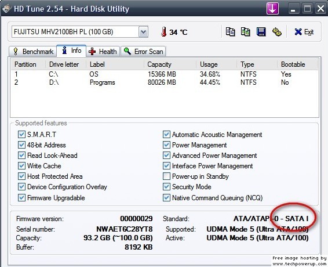Sort by the Capacity column header
The width and height of the screenshot is (328, 267).
(170, 64)
